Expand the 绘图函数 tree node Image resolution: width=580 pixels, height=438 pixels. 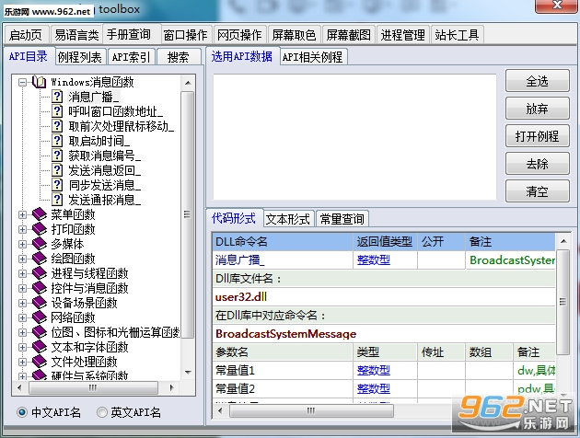tap(23, 259)
